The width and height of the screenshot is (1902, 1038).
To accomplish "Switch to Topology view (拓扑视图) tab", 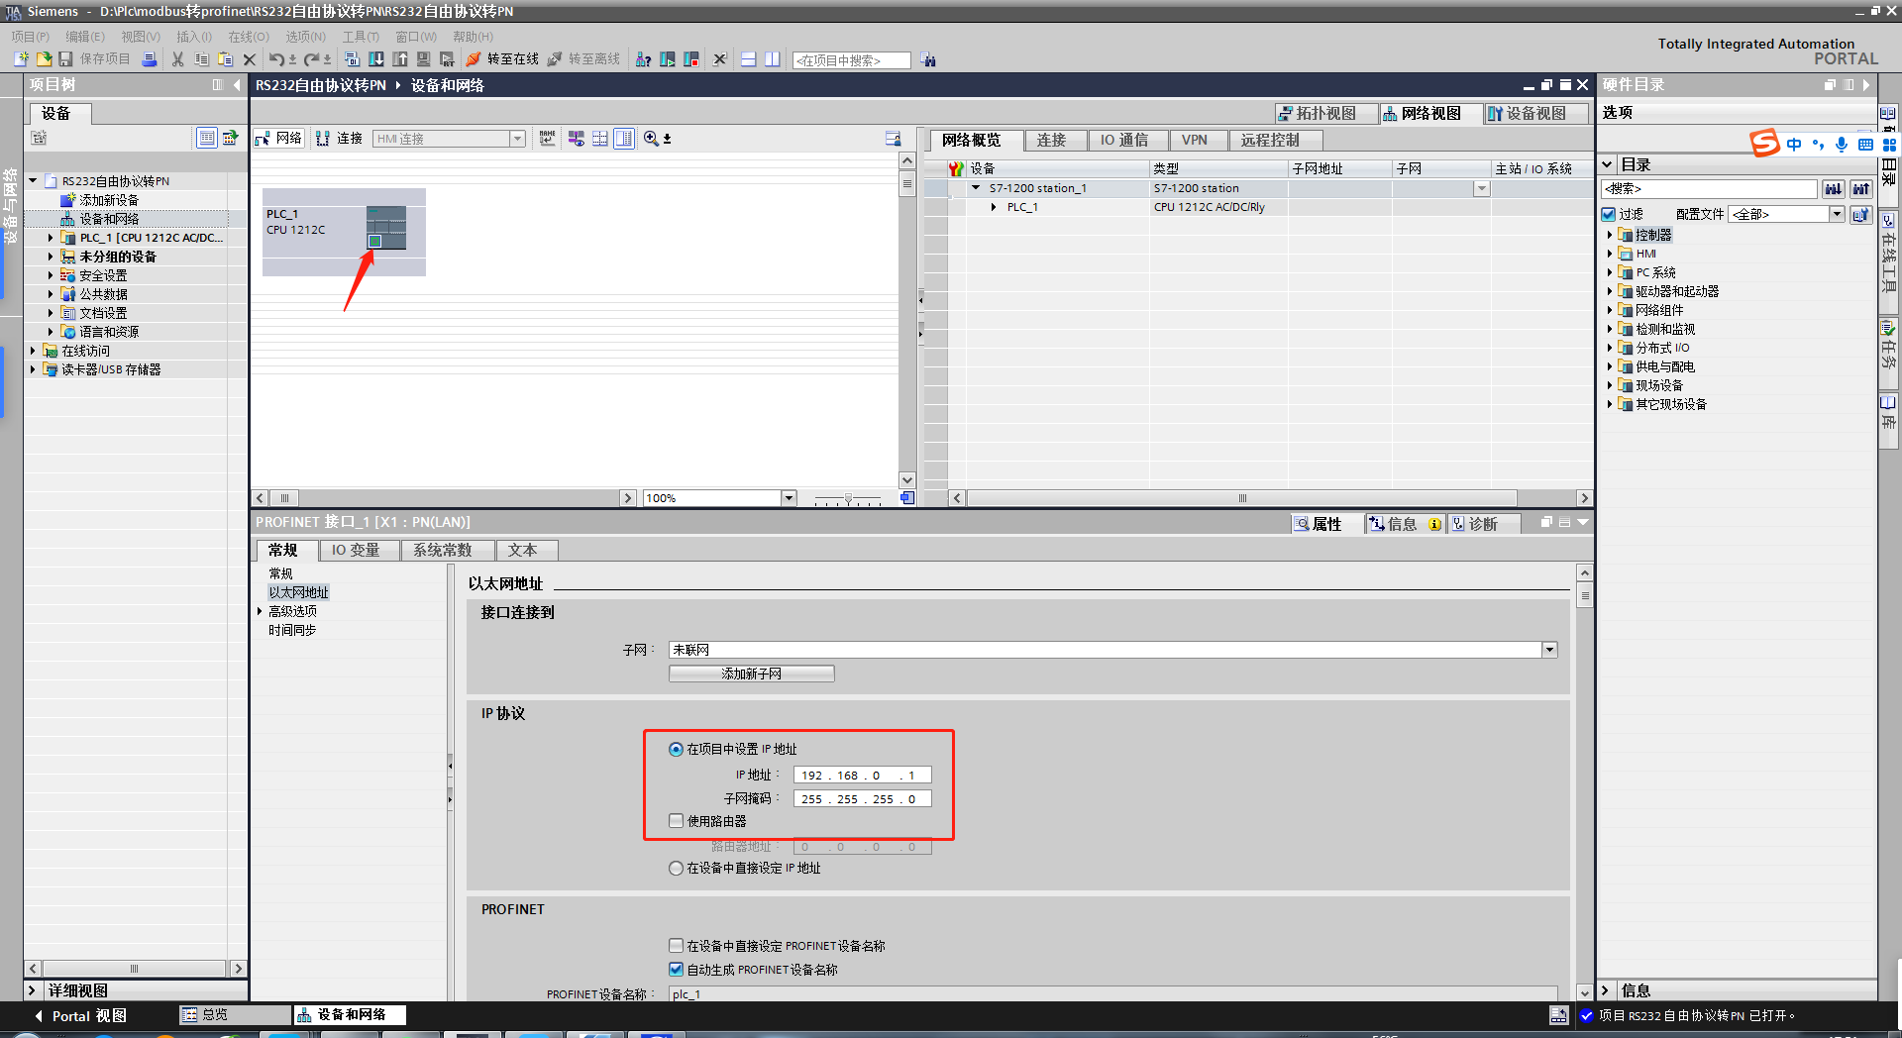I will click(1326, 114).
